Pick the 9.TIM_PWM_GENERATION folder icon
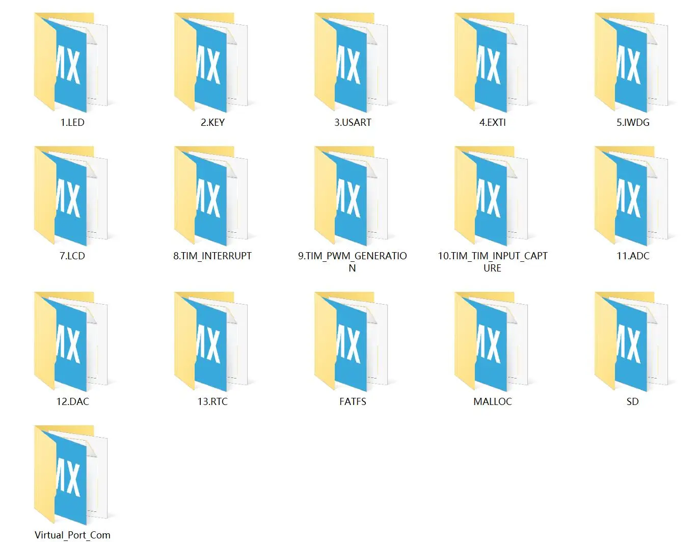Viewport: 699px width, 542px height. tap(352, 196)
